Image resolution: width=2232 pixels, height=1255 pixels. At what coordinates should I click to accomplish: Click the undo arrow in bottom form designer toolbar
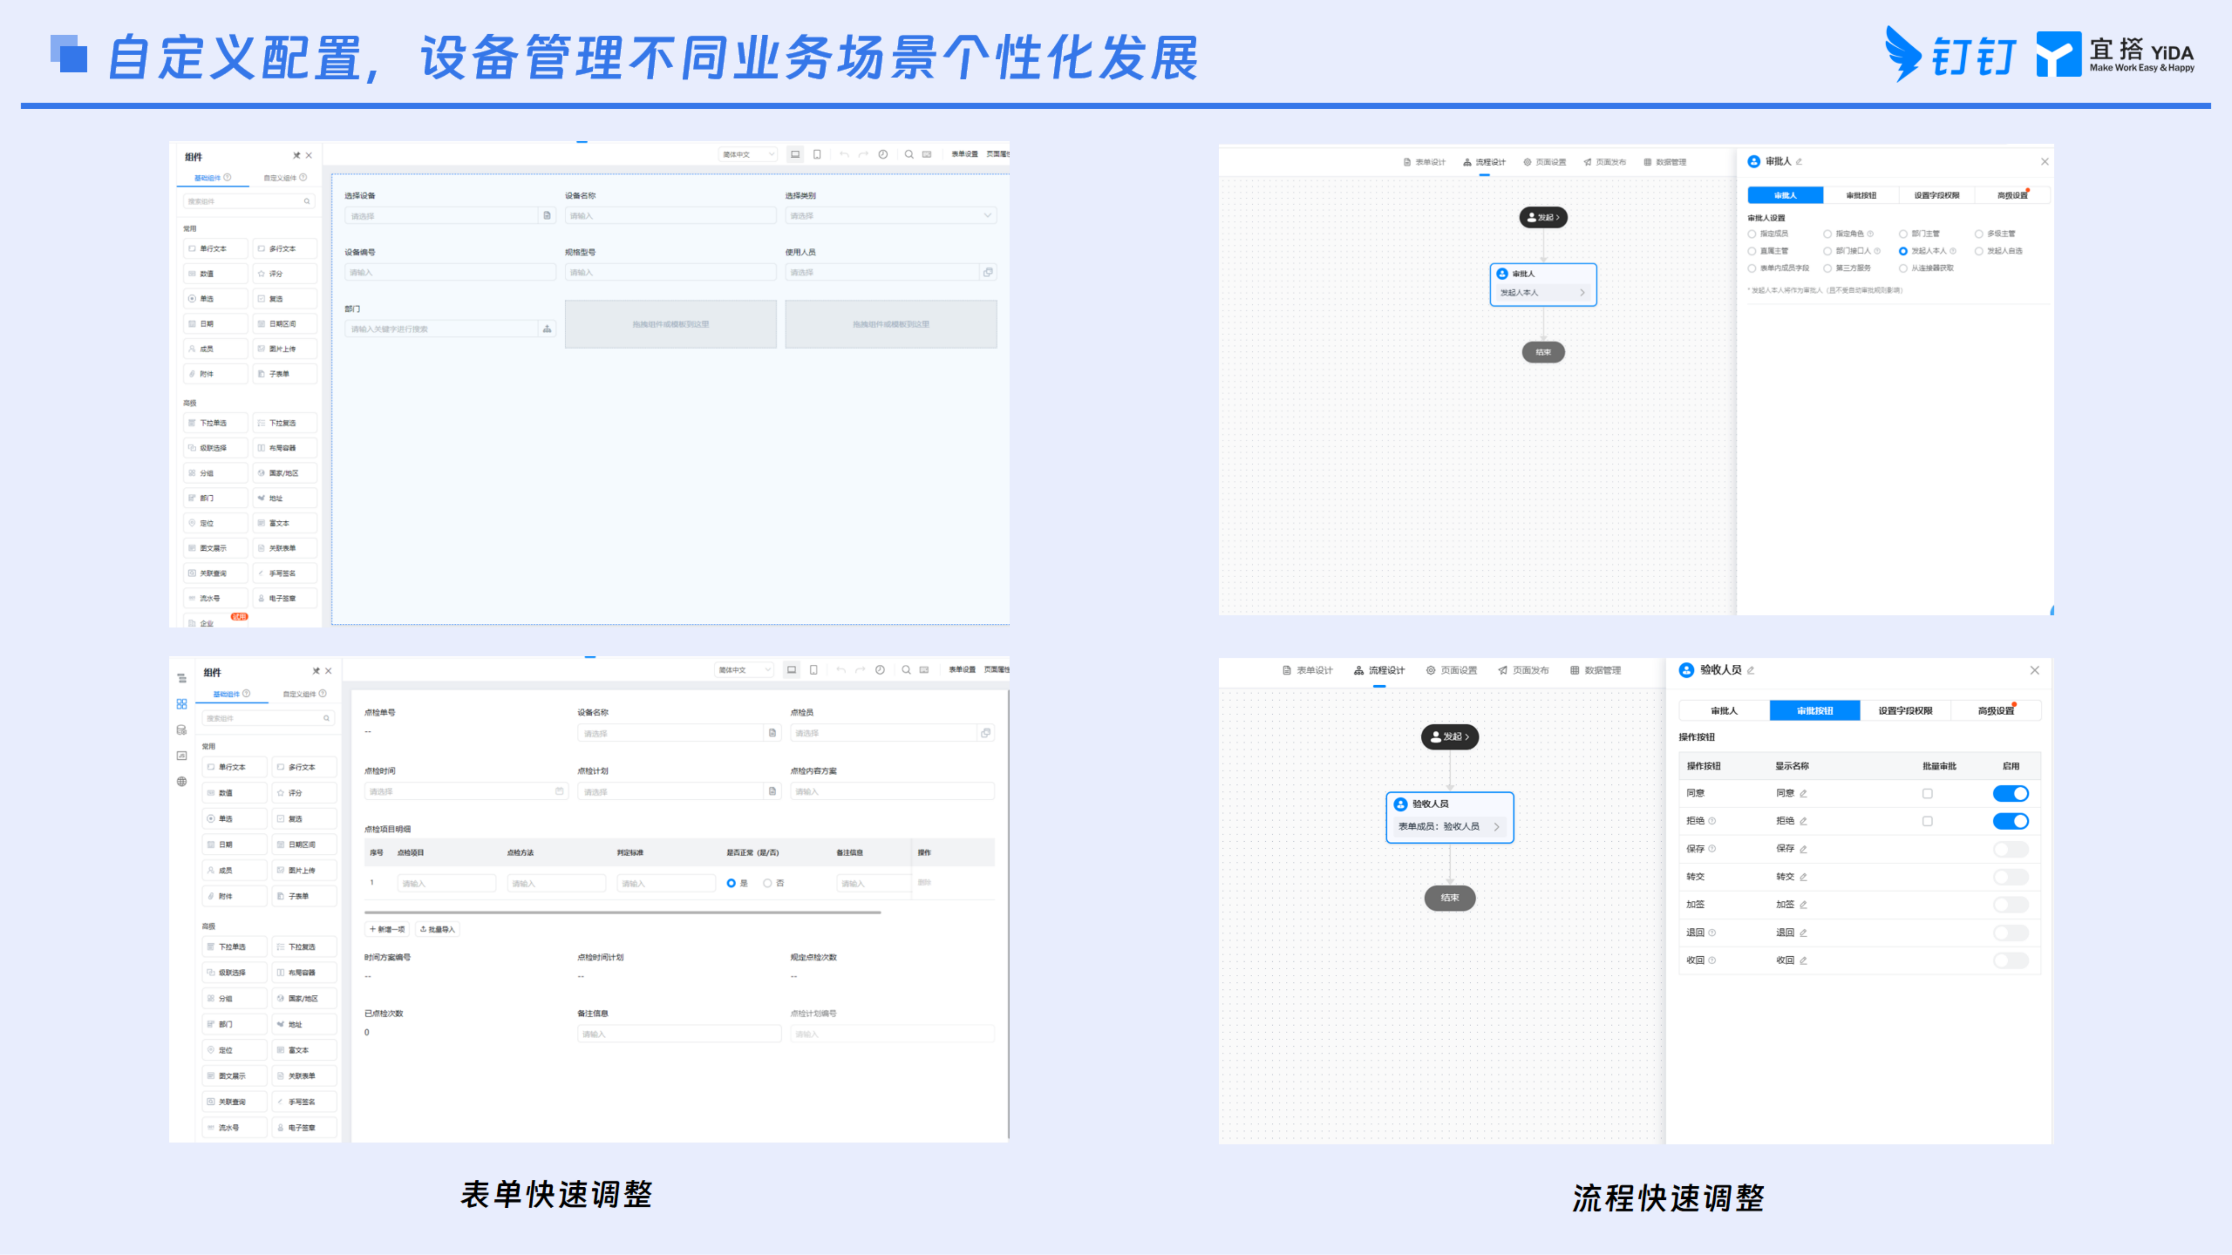[x=840, y=669]
